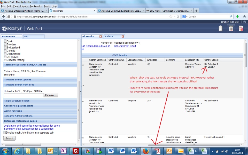Close the All Results tab with its X
Screen dimensions: 248x155
point(100,36)
